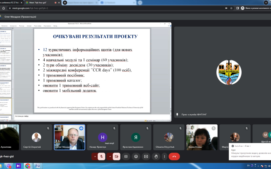271x169 pixels.
Task: Switch to the conference P2 27 browser tab
Action: [x=9, y=3]
